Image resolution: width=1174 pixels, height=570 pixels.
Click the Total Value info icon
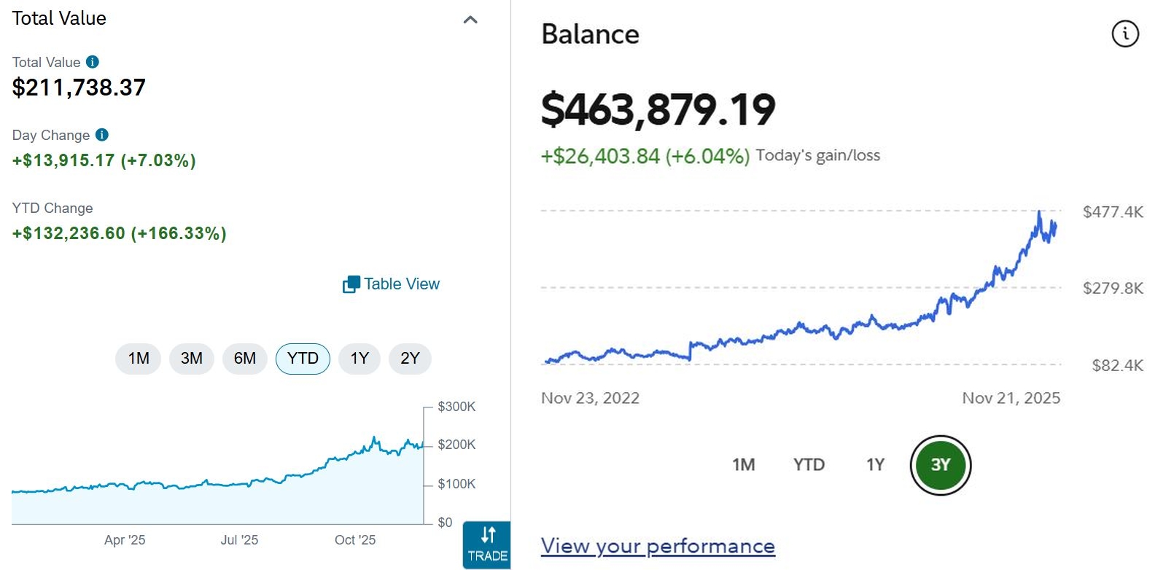[x=93, y=62]
